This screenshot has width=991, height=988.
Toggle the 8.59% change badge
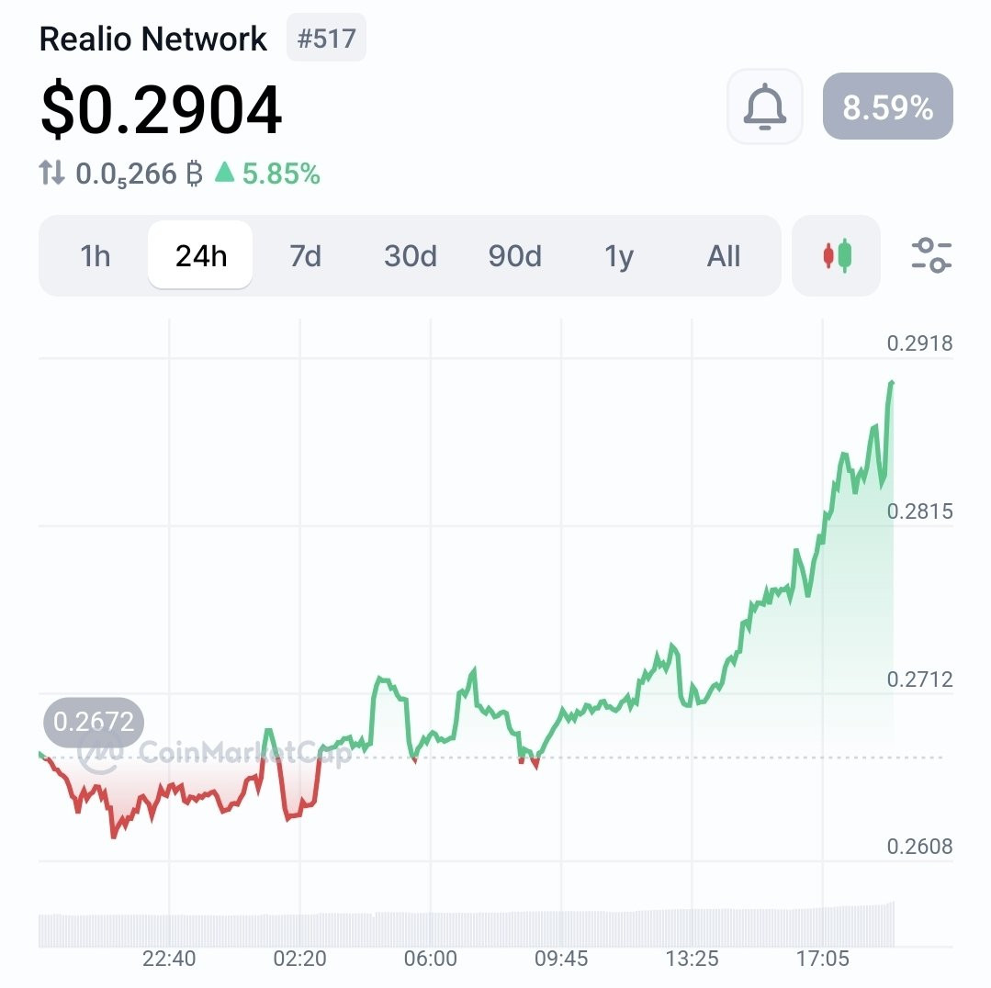[x=887, y=107]
